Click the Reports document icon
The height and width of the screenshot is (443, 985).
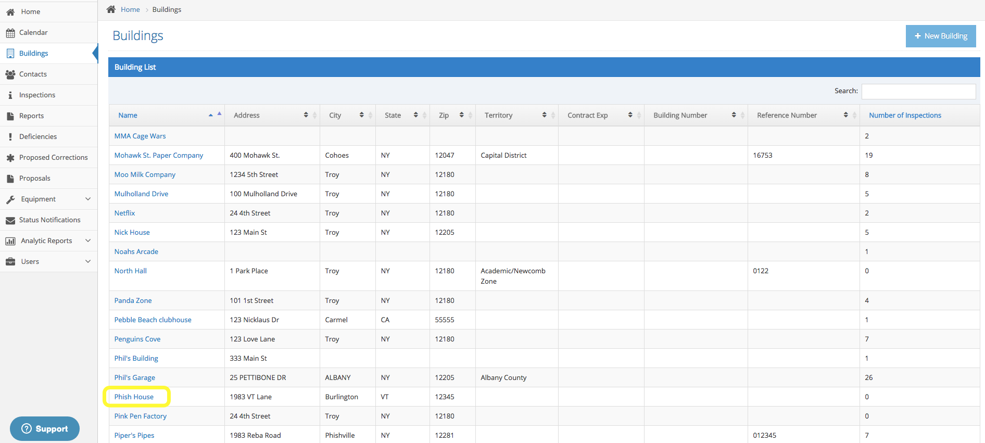(10, 116)
